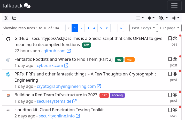
Task: Open the github.com link
Action: click(55, 51)
